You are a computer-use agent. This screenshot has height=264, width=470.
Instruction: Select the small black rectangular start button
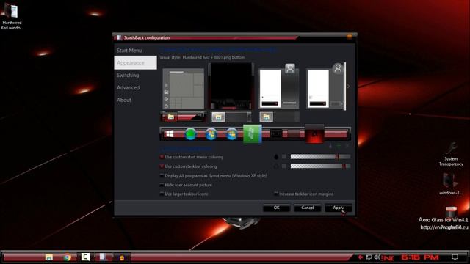(276, 133)
